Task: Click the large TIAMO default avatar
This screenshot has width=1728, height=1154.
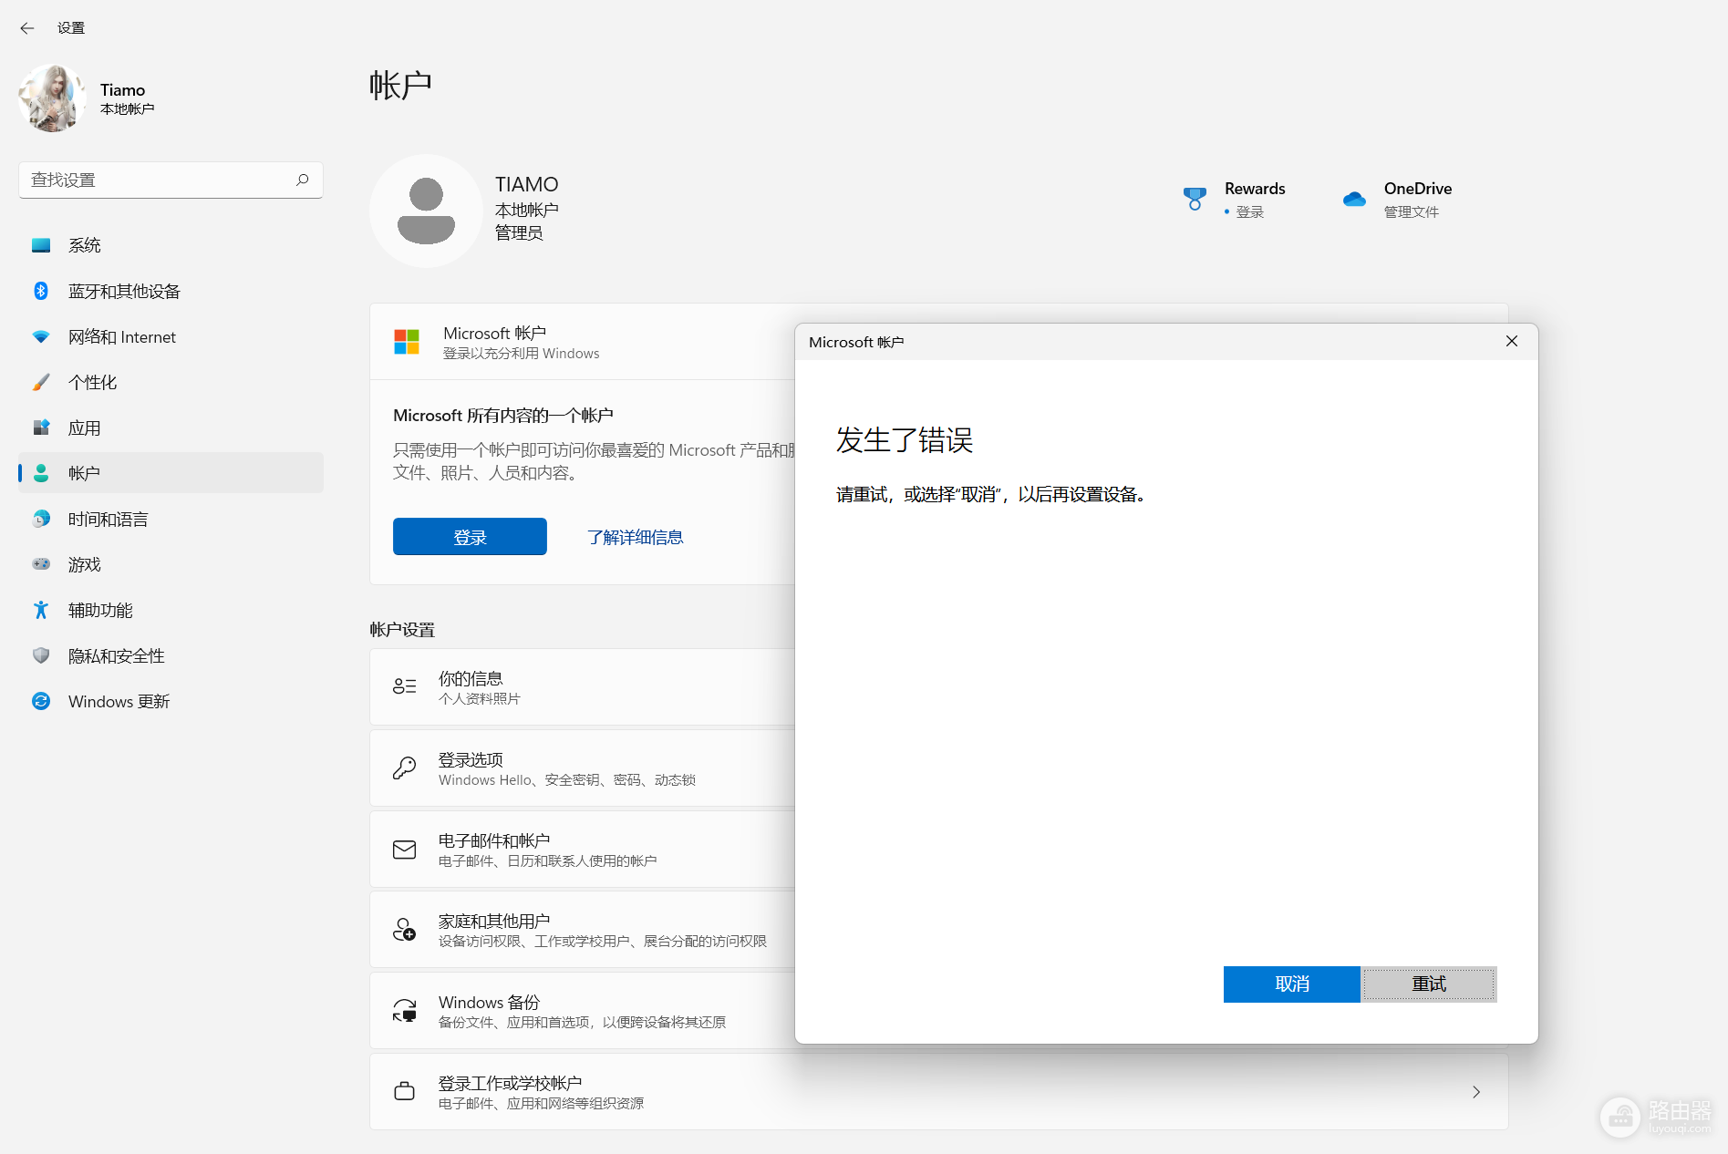Action: [x=426, y=211]
